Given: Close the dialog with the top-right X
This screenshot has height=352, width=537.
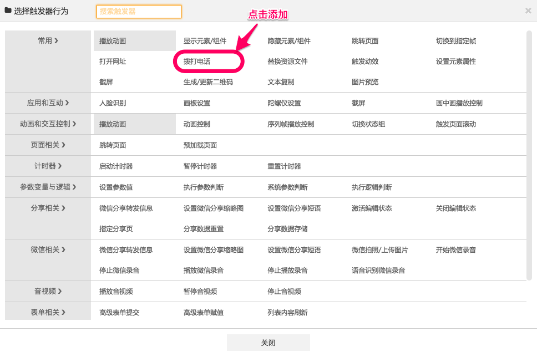Looking at the screenshot, I should [528, 11].
